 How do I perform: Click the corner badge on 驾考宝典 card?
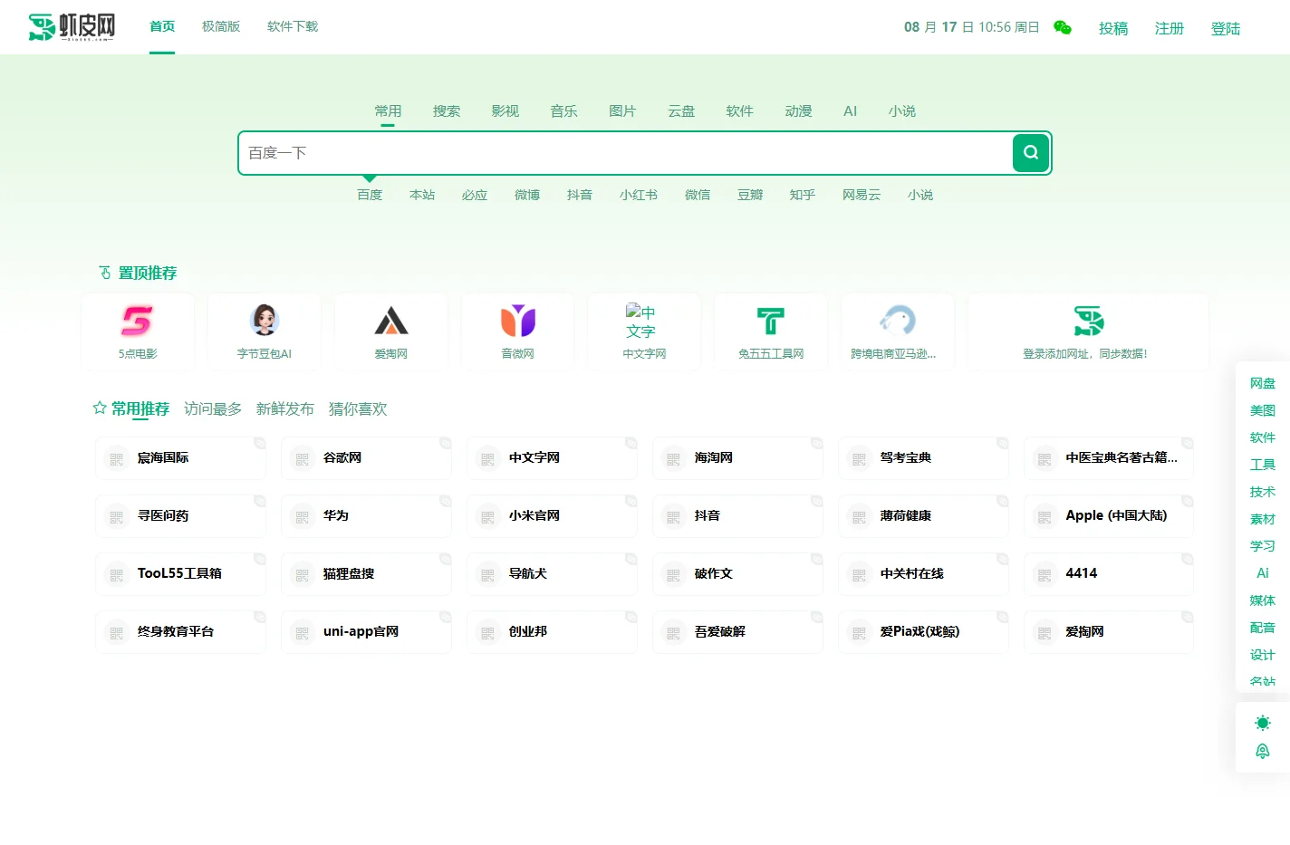1002,443
